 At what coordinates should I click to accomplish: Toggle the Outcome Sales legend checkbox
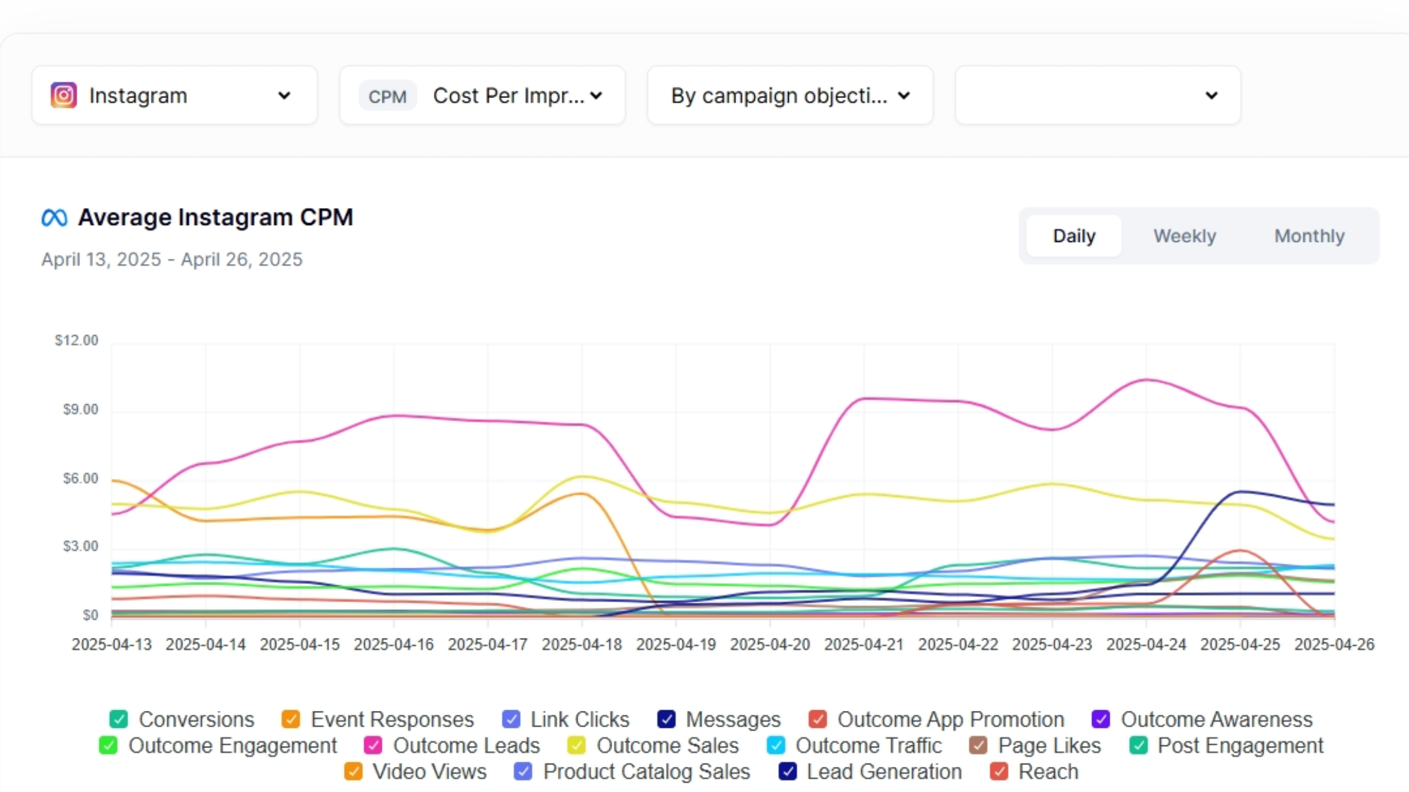[576, 745]
